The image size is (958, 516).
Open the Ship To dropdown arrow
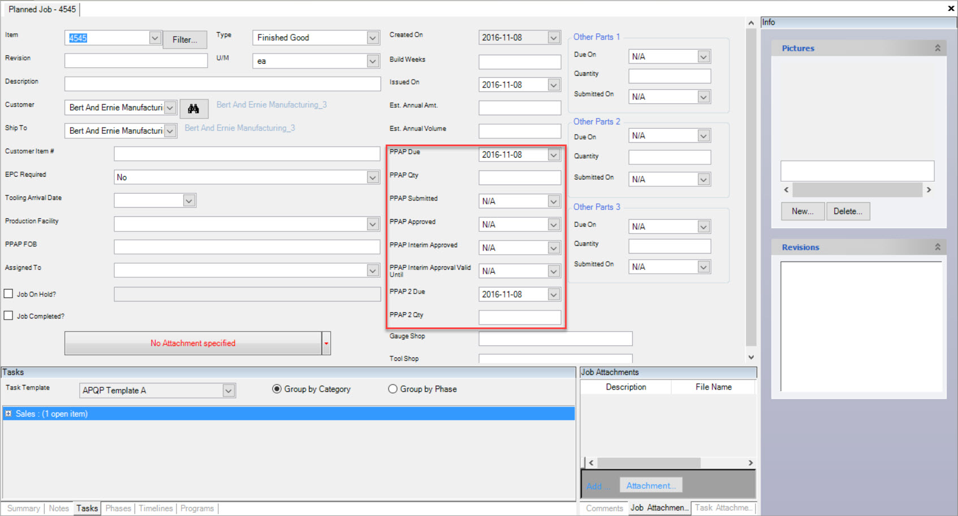pyautogui.click(x=170, y=130)
